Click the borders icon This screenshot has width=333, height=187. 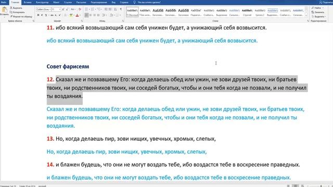[117, 15]
